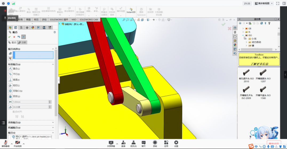This screenshot has width=287, height=149.
Task: Expand the 机械配合 section
Action: point(53,128)
